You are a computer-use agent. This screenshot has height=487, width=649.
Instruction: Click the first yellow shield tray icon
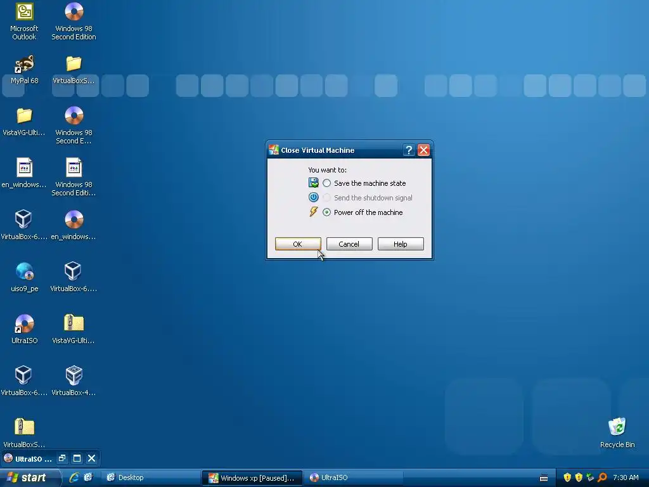[567, 477]
